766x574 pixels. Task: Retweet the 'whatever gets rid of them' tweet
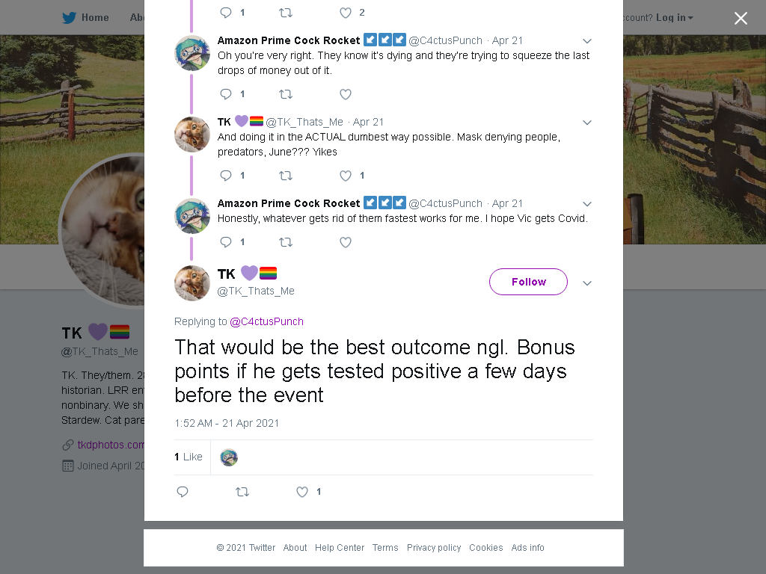point(286,242)
